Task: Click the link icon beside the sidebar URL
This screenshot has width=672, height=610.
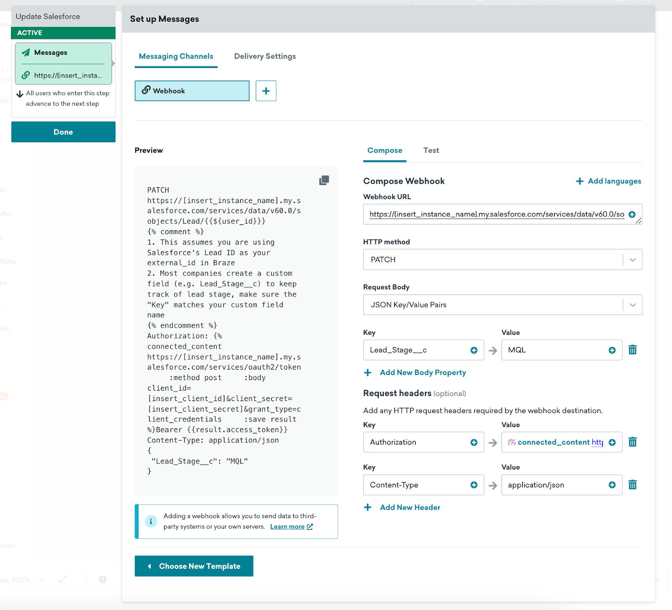Action: (26, 75)
